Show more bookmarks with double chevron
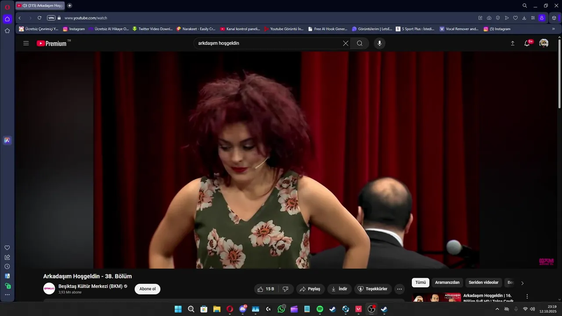 [x=553, y=29]
